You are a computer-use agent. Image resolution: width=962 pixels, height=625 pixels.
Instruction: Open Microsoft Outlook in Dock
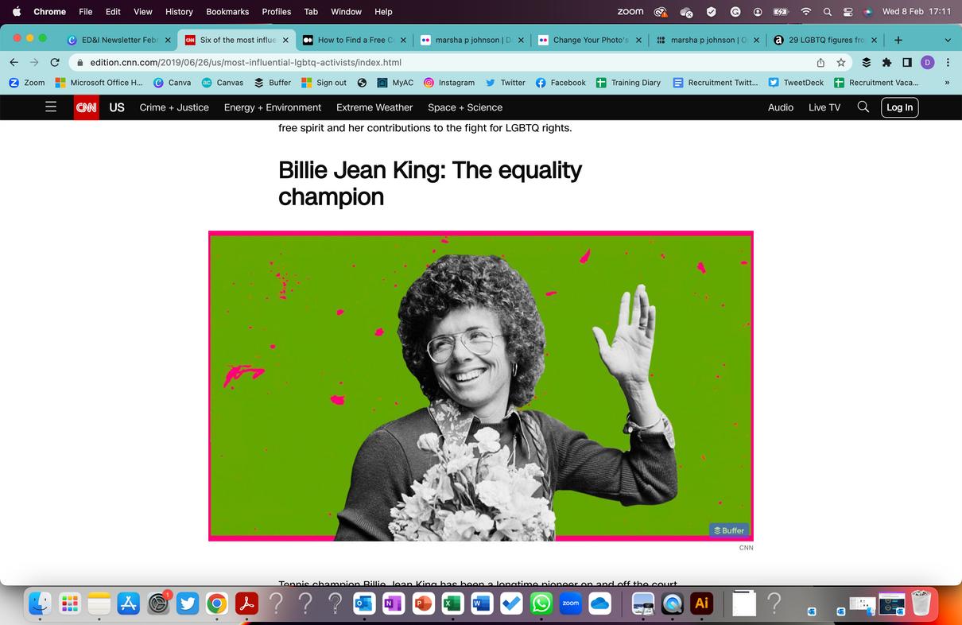(x=364, y=604)
